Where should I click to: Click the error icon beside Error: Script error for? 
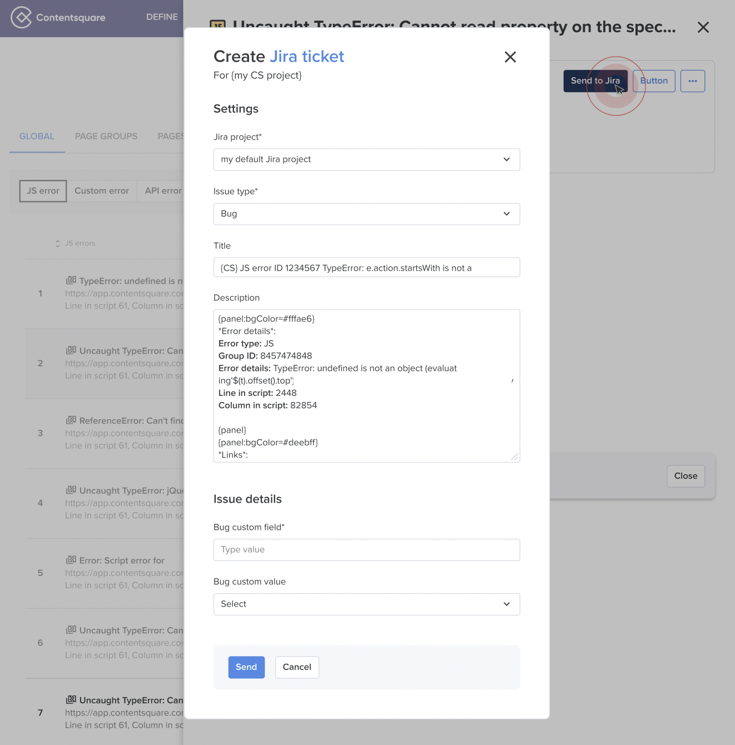pyautogui.click(x=71, y=560)
